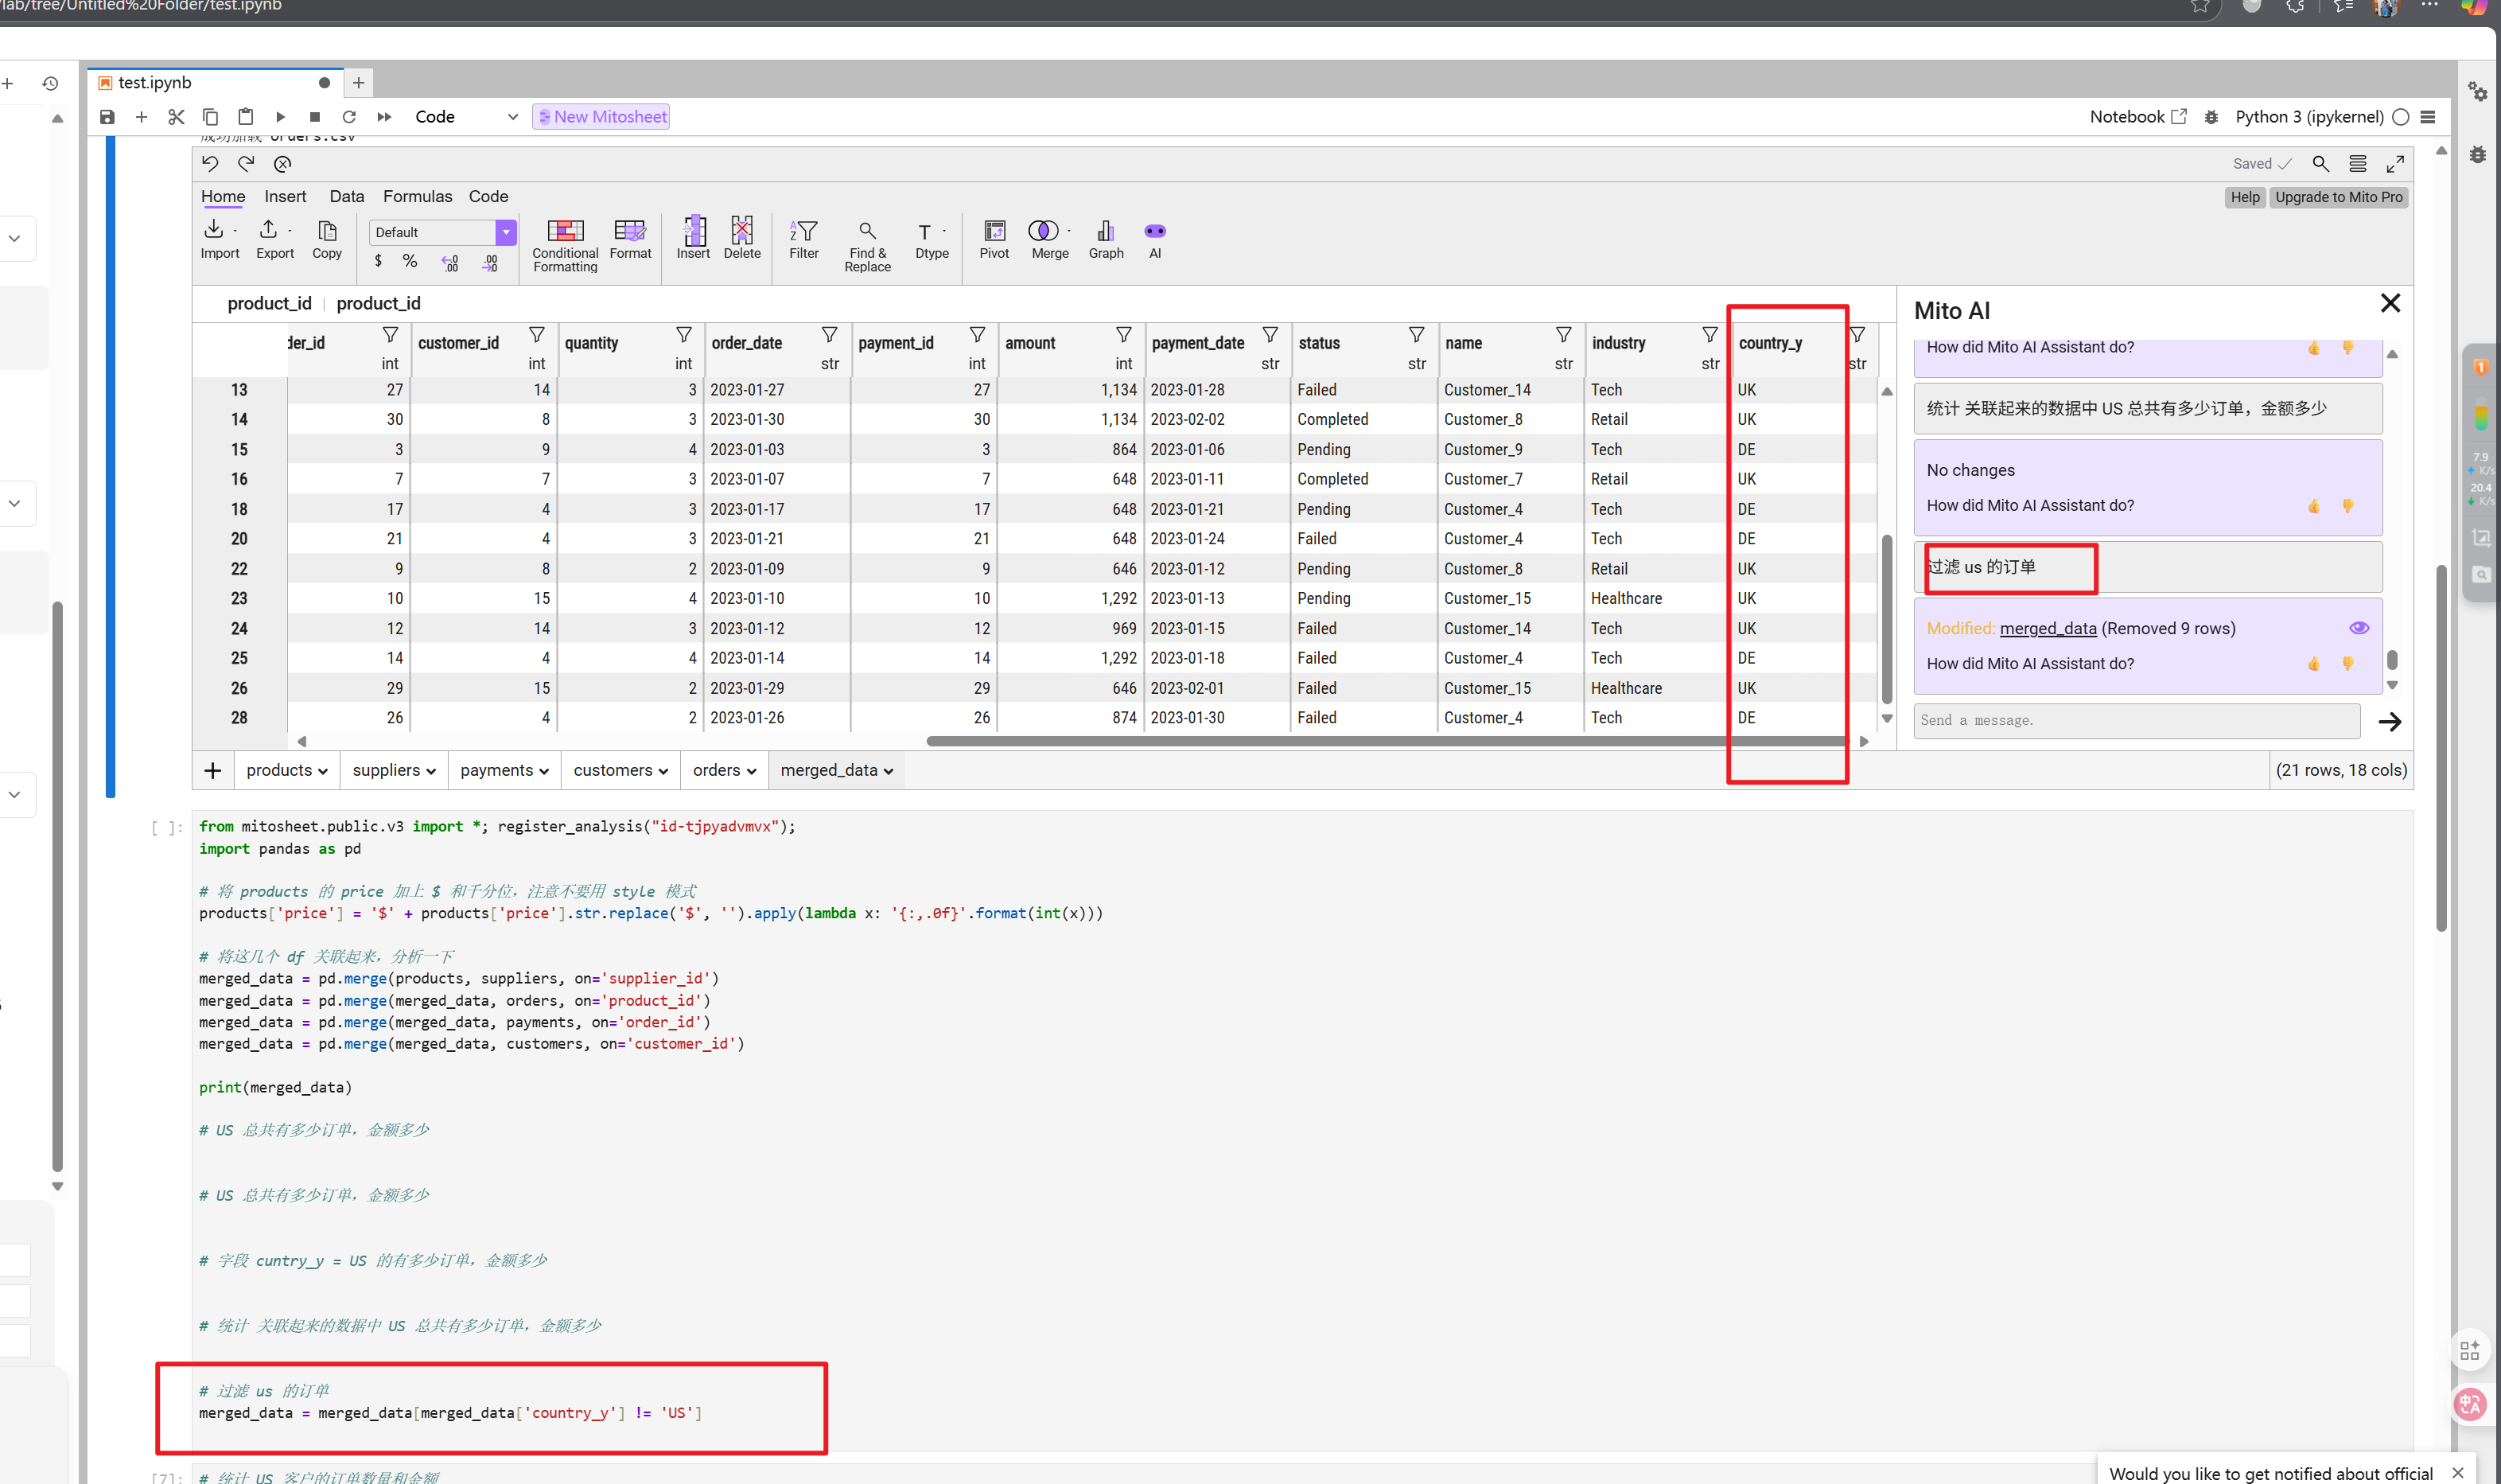Viewport: 2501px width, 1484px height.
Task: Select the Home ribbon tab
Action: point(223,196)
